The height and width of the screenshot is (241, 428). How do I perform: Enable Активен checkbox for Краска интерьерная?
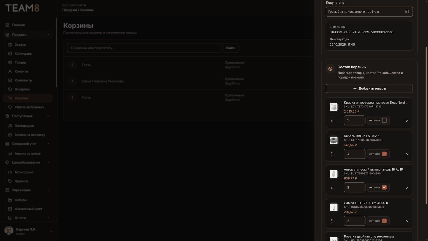click(384, 121)
